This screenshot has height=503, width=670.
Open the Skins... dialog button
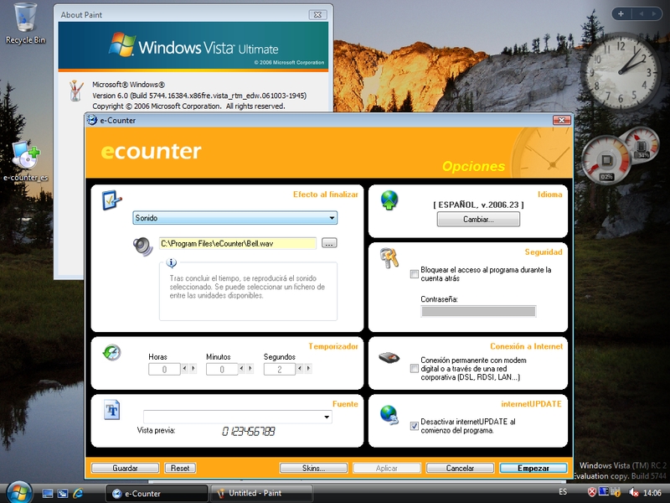coord(313,468)
